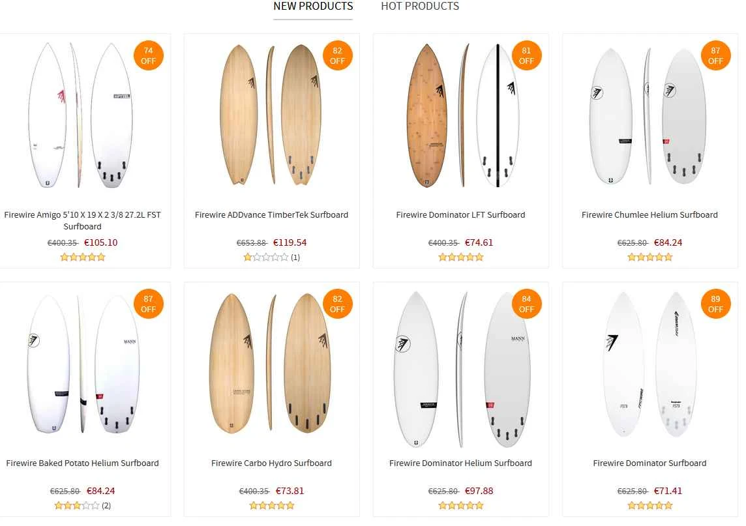Click star rating under Baked Potato Helium
Image resolution: width=746 pixels, height=526 pixels.
tap(76, 506)
